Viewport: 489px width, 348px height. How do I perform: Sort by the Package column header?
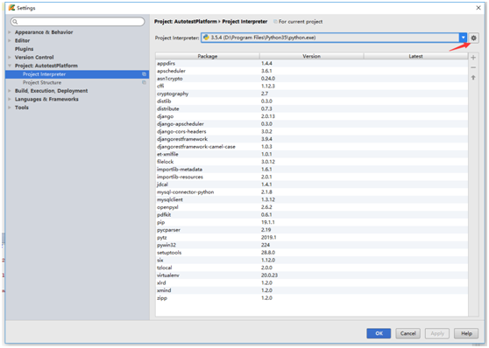pyautogui.click(x=208, y=56)
